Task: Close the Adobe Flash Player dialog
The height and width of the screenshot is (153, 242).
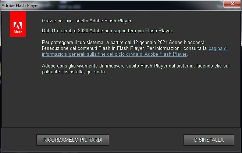Action: coord(232,4)
